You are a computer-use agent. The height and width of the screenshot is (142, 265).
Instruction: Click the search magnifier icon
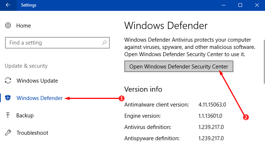(104, 43)
